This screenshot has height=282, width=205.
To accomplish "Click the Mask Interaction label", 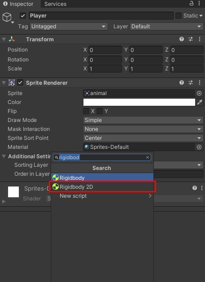I will 29,129.
